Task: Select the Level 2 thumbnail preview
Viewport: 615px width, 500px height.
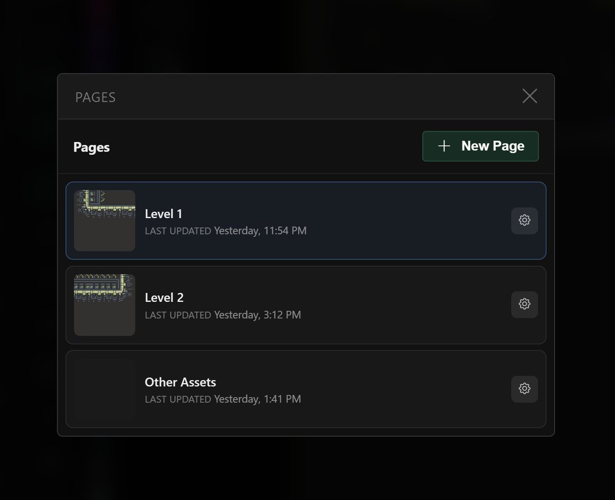Action: pyautogui.click(x=105, y=305)
